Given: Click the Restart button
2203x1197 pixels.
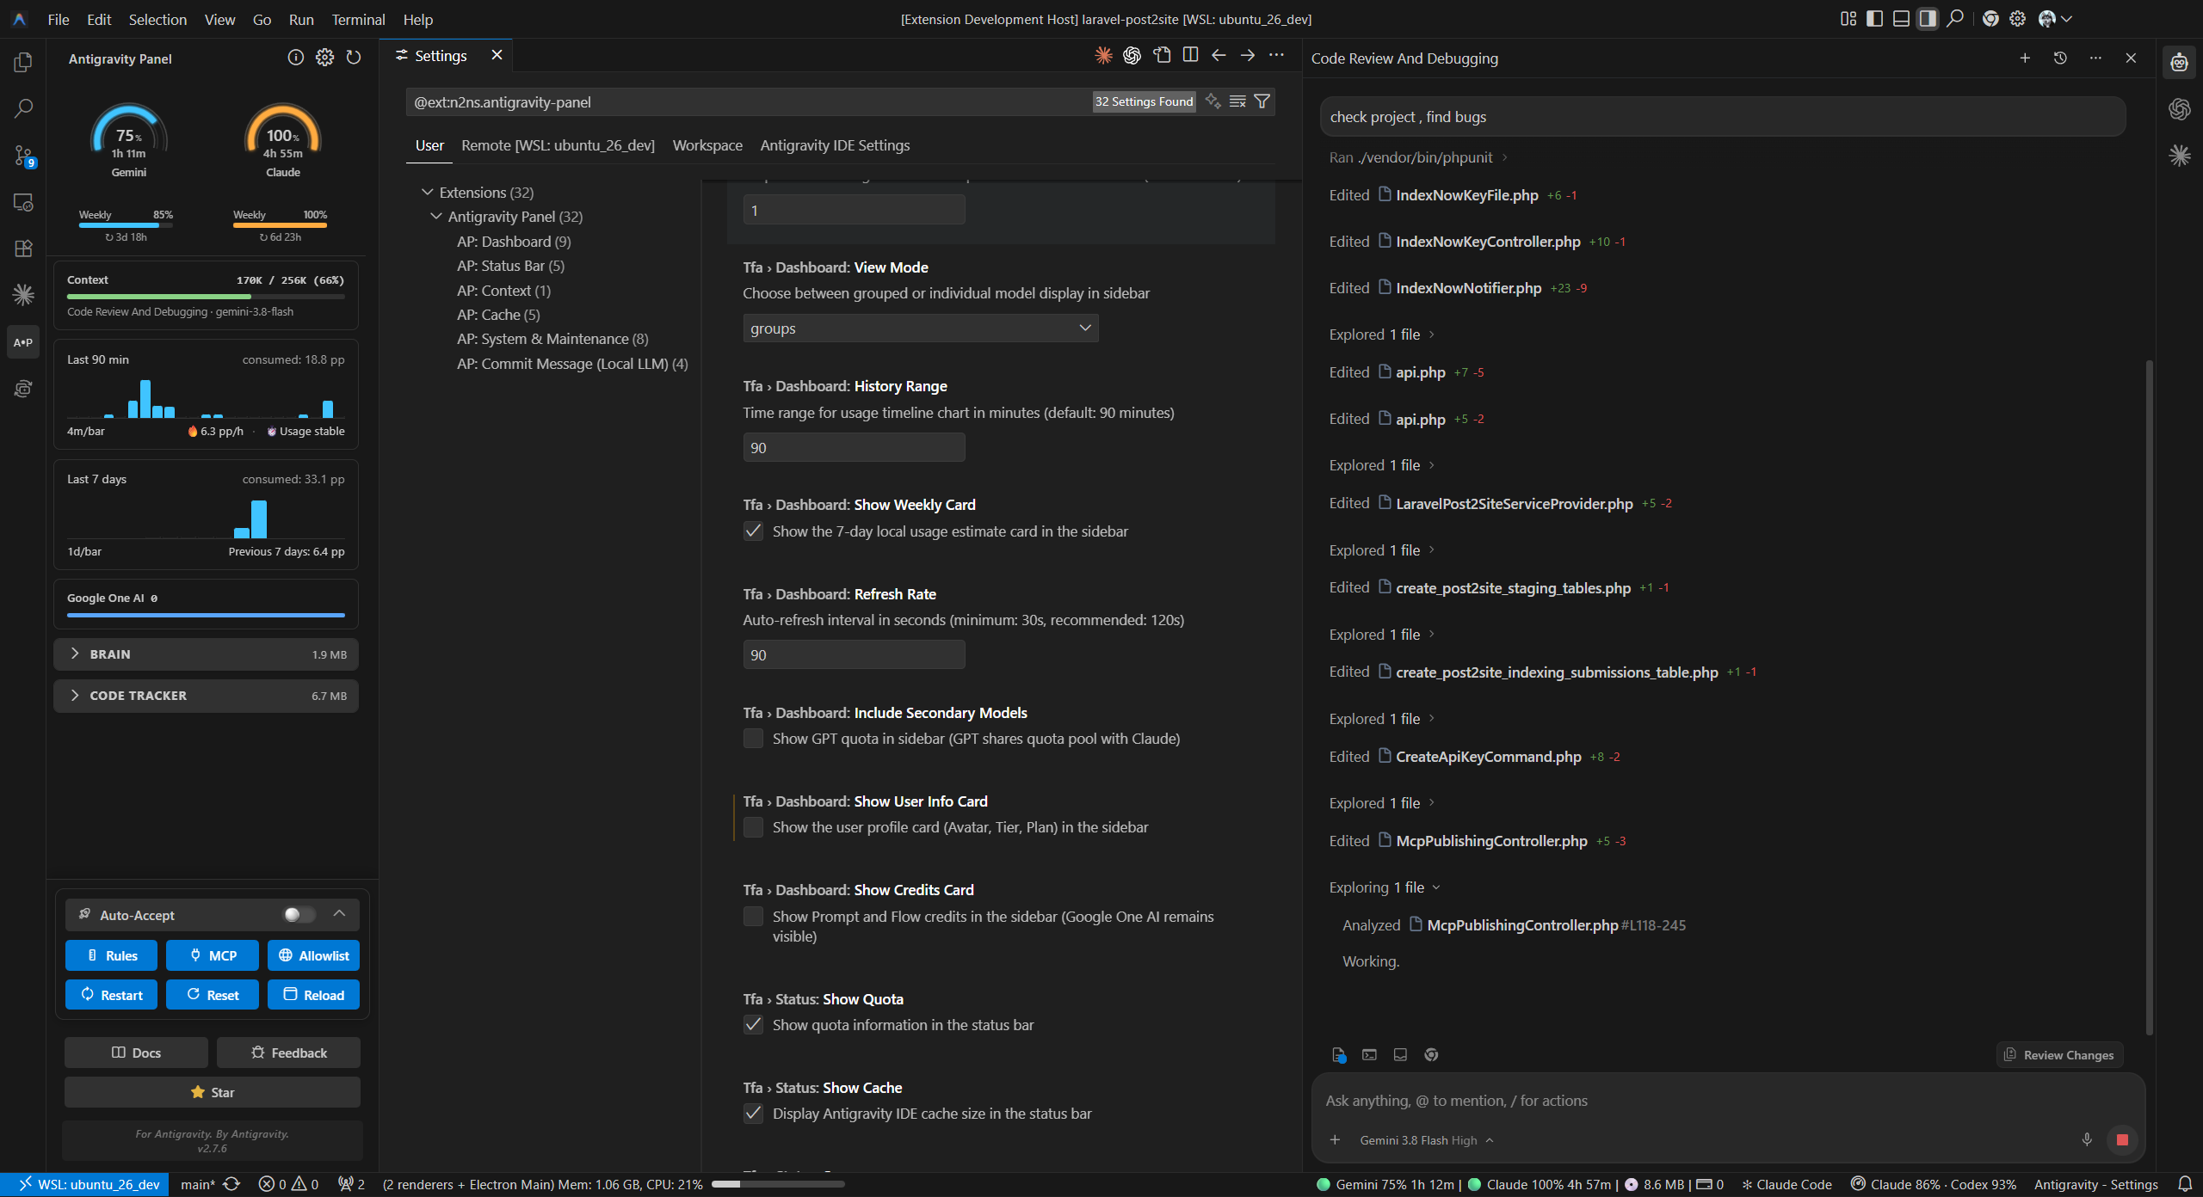Looking at the screenshot, I should (x=111, y=995).
